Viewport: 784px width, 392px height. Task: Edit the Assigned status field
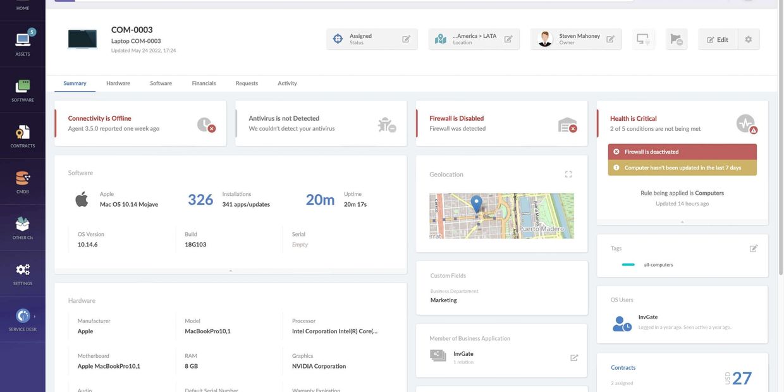[407, 39]
